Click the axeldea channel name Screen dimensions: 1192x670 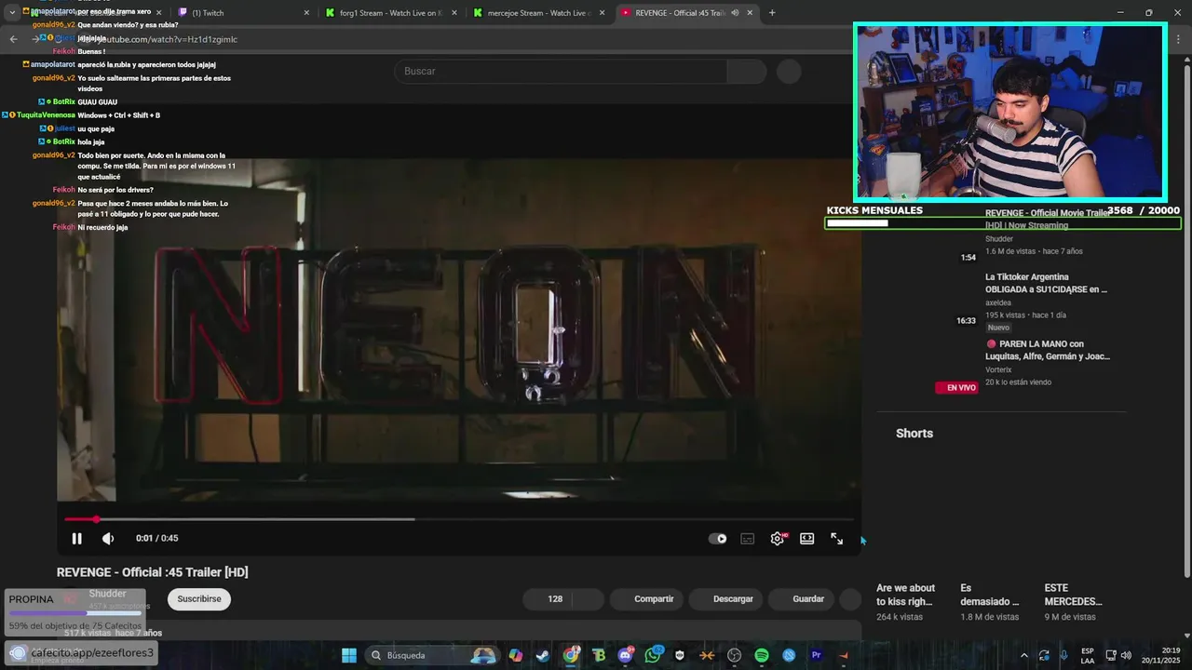(998, 302)
